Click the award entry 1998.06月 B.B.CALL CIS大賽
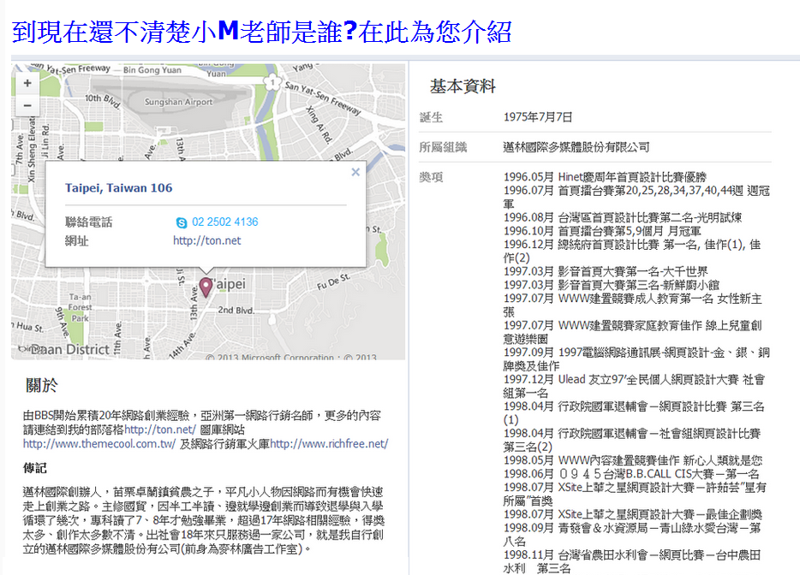 631,473
